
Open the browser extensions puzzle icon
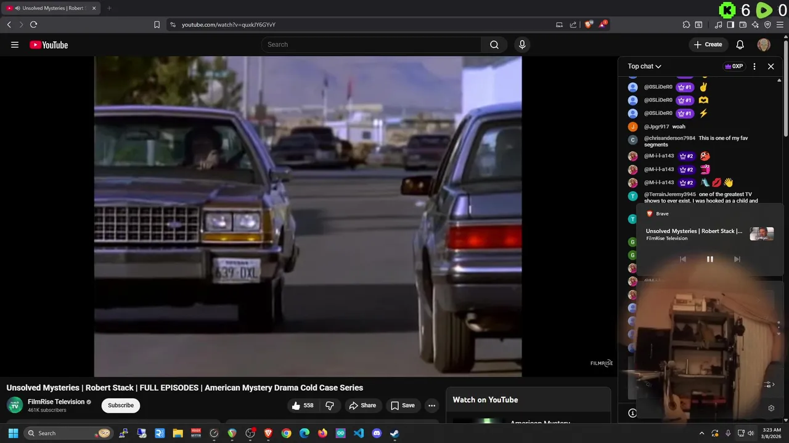(686, 25)
